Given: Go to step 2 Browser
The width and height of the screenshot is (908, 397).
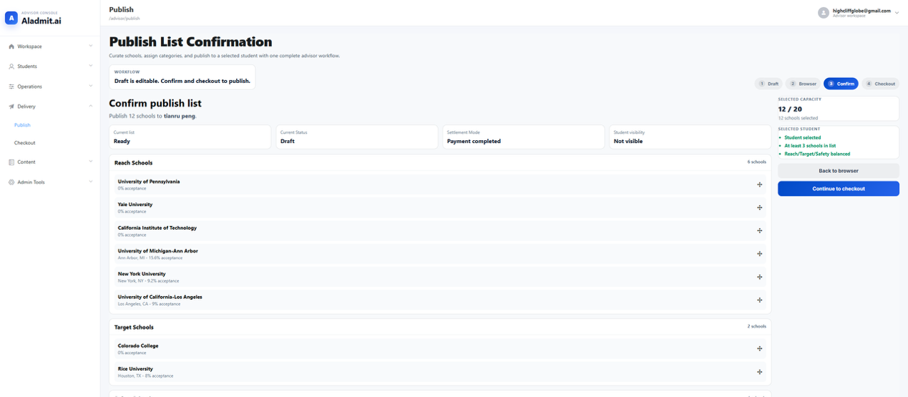Looking at the screenshot, I should 803,84.
